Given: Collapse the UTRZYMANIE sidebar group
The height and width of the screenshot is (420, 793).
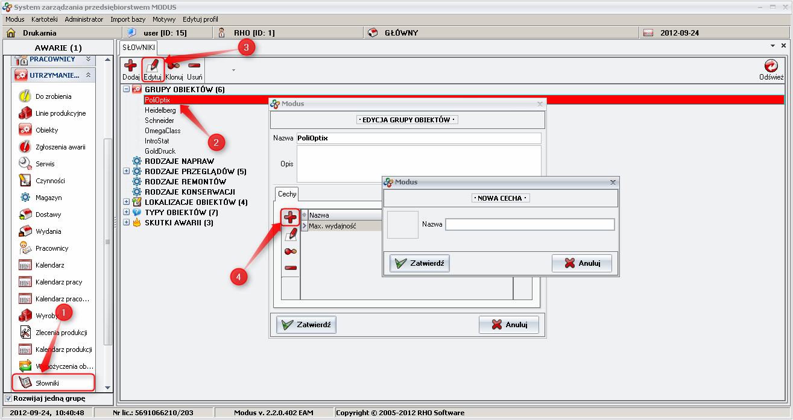Looking at the screenshot, I should click(88, 75).
